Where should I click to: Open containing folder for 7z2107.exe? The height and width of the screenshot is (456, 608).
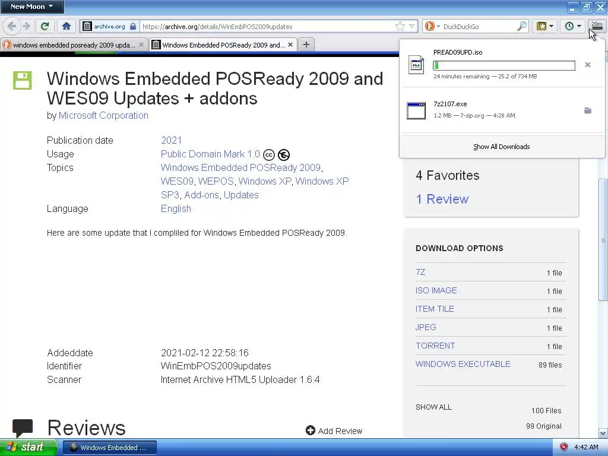pos(588,110)
